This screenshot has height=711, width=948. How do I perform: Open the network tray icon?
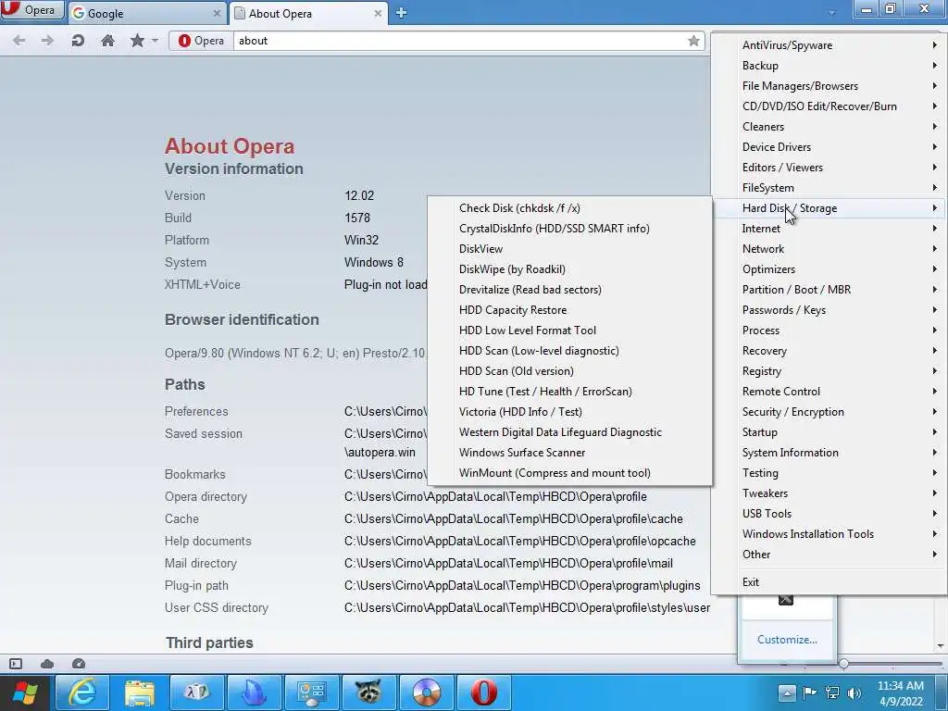832,692
